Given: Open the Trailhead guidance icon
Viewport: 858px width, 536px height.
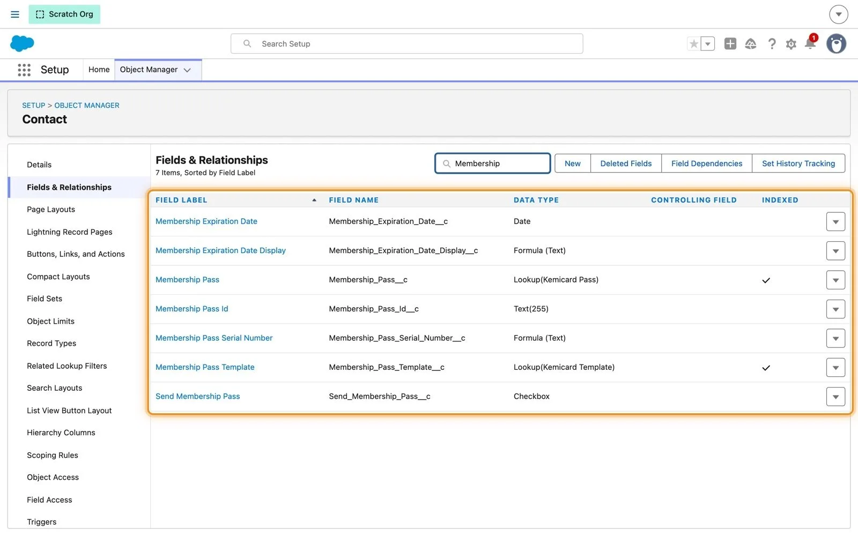Looking at the screenshot, I should [x=751, y=44].
